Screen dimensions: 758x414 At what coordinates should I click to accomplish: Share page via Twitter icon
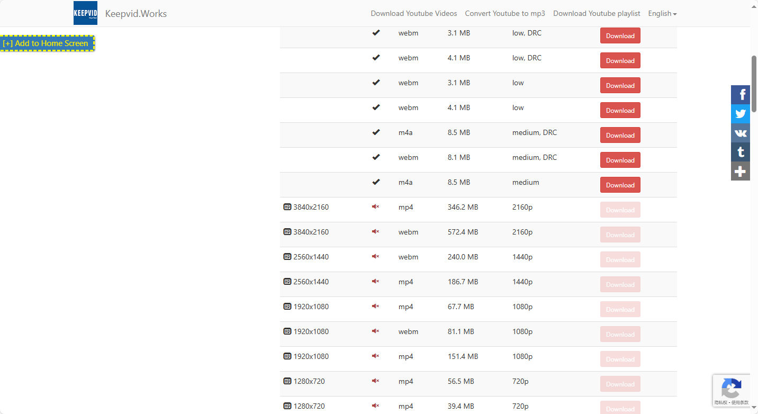pos(741,114)
